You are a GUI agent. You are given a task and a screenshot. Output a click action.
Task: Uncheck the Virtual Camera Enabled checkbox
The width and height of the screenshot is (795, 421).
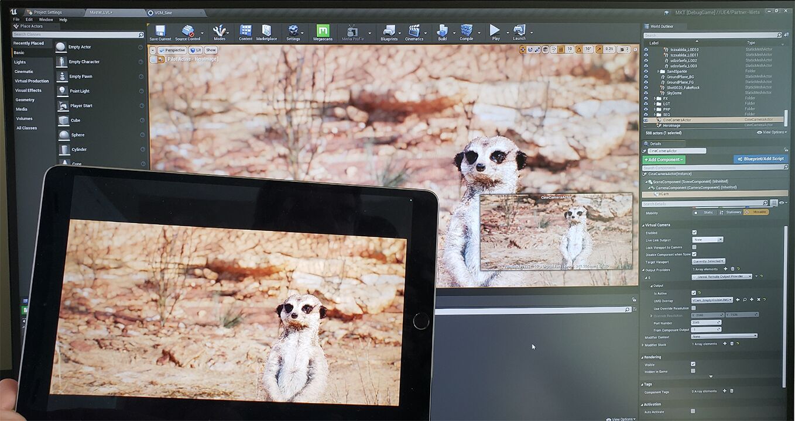(x=694, y=232)
